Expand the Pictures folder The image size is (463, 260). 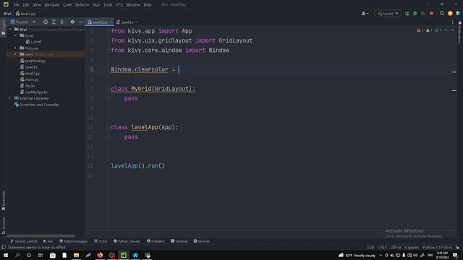tap(15, 48)
